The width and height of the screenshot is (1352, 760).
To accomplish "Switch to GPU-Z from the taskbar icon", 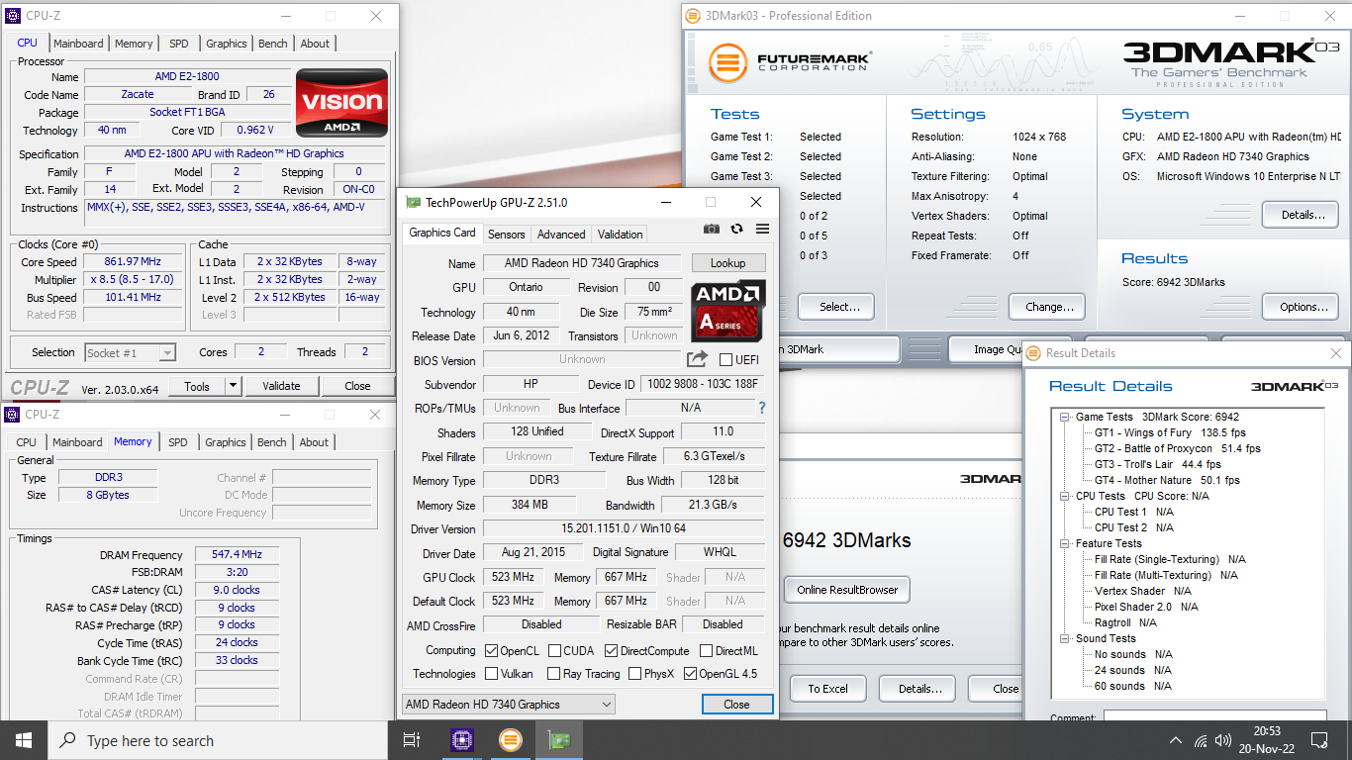I will coord(559,740).
